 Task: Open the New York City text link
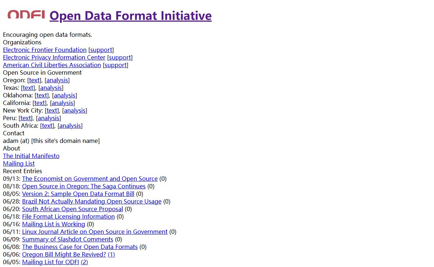coord(52,110)
